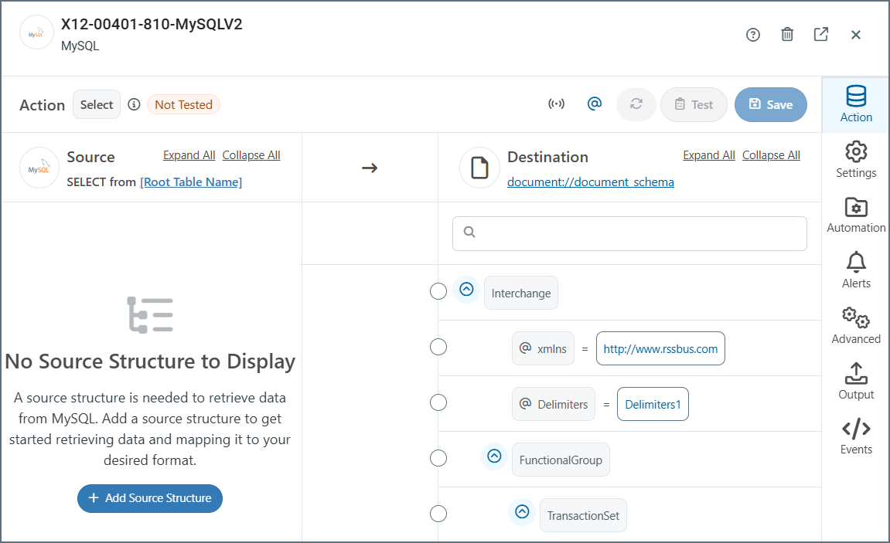This screenshot has height=543, width=890.
Task: Open connector in new window icon
Action: (x=821, y=35)
